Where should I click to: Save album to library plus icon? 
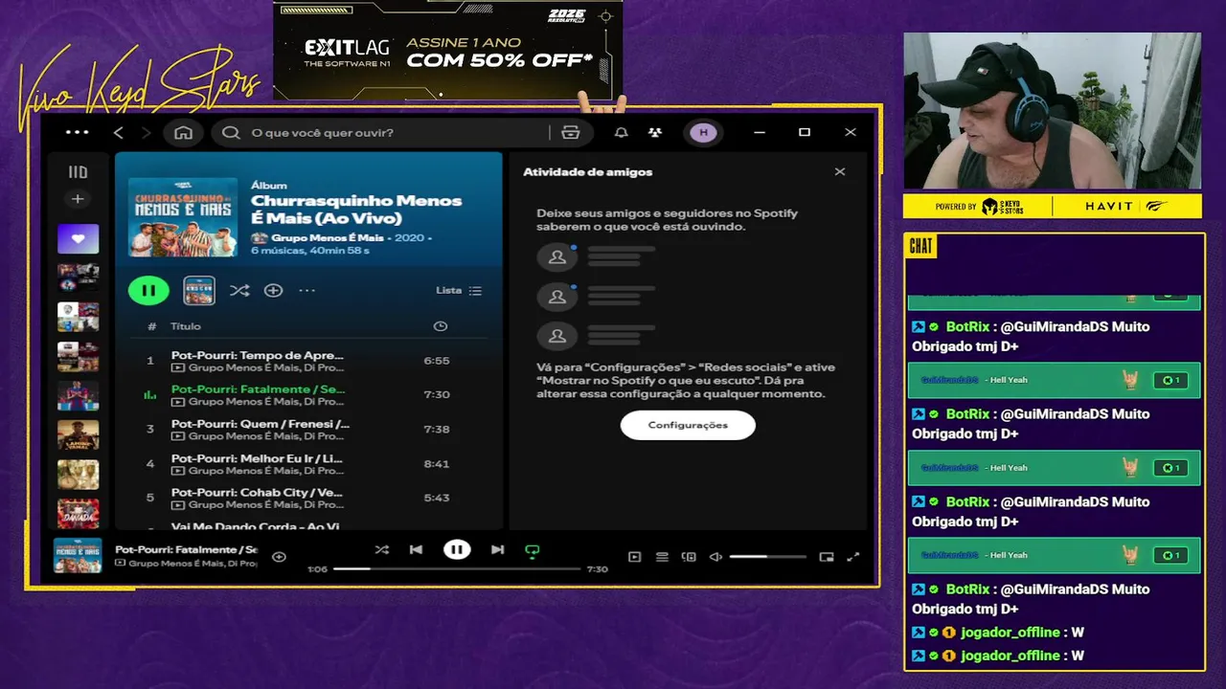coord(273,290)
